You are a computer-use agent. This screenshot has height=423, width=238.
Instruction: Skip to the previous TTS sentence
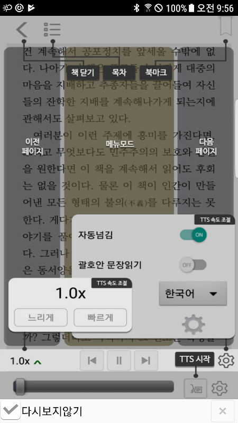pos(92,361)
